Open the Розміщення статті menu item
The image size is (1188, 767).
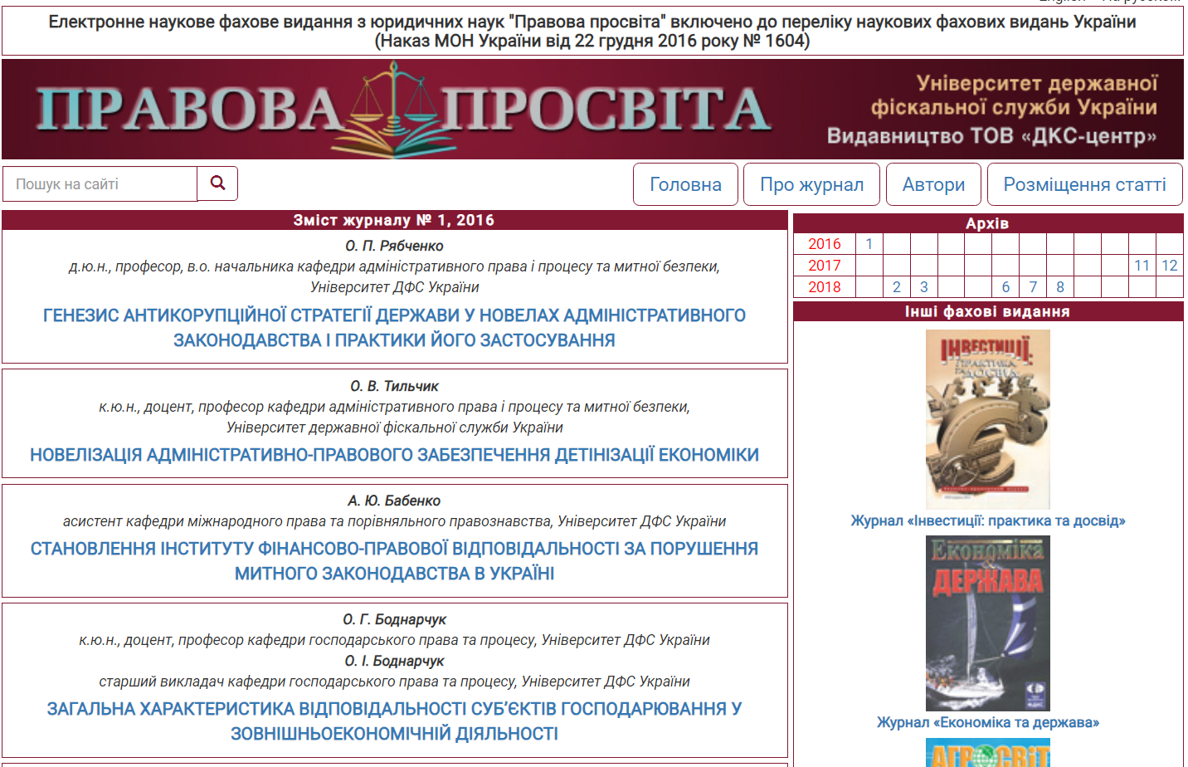point(1084,184)
